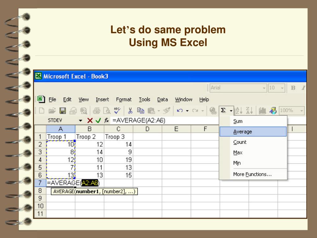This screenshot has height=238, width=317.
Task: Open the Window menu
Action: tap(184, 99)
